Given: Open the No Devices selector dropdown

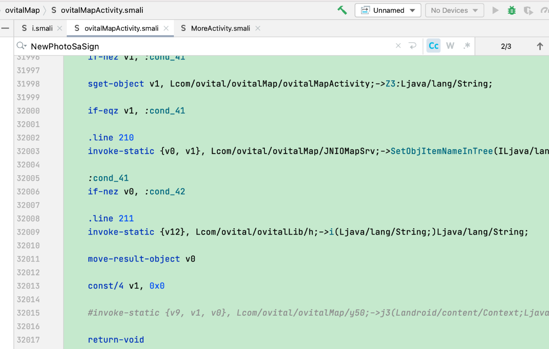Looking at the screenshot, I should coord(454,10).
